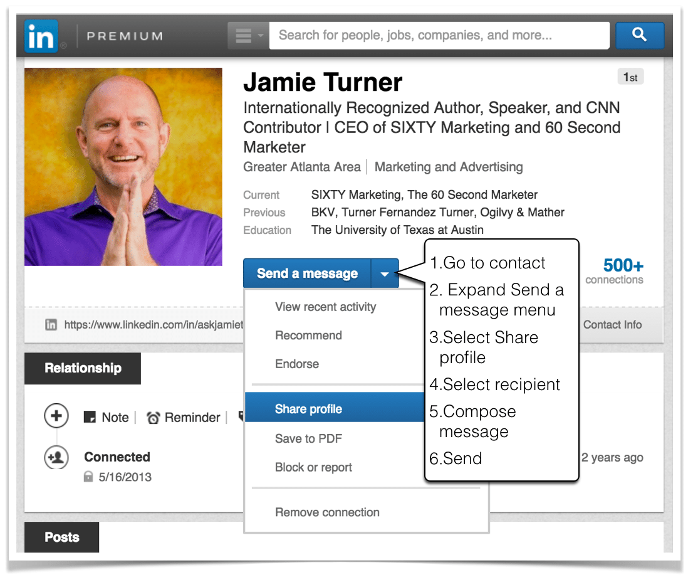Screen dimensions: 693x577
Task: Click the LinkedIn logo
Action: [40, 36]
